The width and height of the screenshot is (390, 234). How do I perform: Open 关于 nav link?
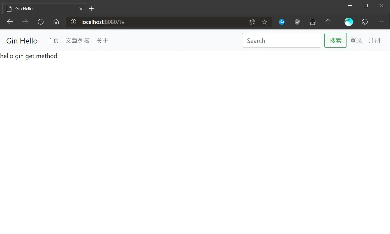(x=103, y=41)
